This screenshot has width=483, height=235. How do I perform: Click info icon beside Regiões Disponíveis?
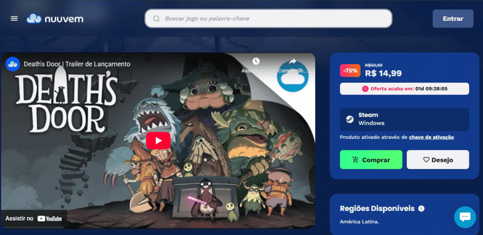[x=421, y=208]
